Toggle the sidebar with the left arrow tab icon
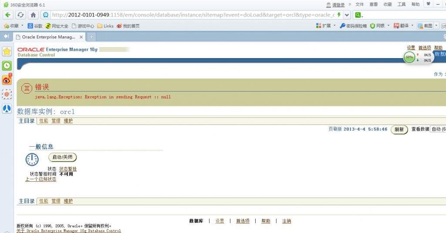This screenshot has width=446, height=233. tap(6, 36)
